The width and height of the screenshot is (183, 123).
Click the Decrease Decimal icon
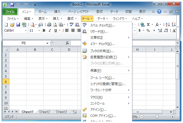click(166, 30)
